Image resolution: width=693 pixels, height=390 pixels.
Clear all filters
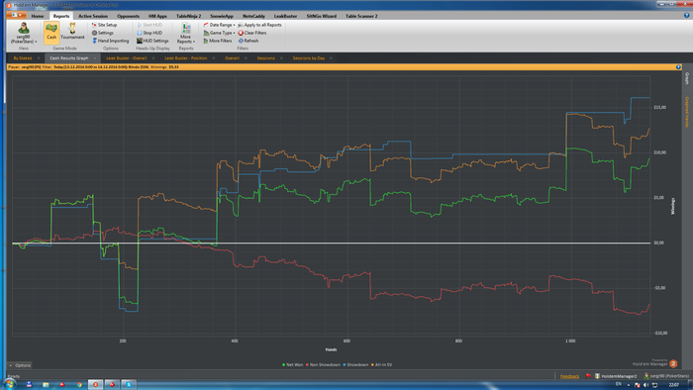pyautogui.click(x=252, y=33)
